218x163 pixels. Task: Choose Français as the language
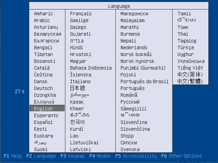pos(81,14)
